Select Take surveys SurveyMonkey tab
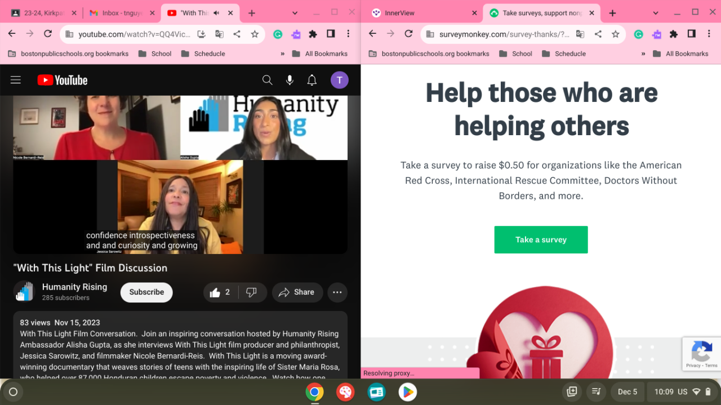The width and height of the screenshot is (721, 405). [x=542, y=13]
